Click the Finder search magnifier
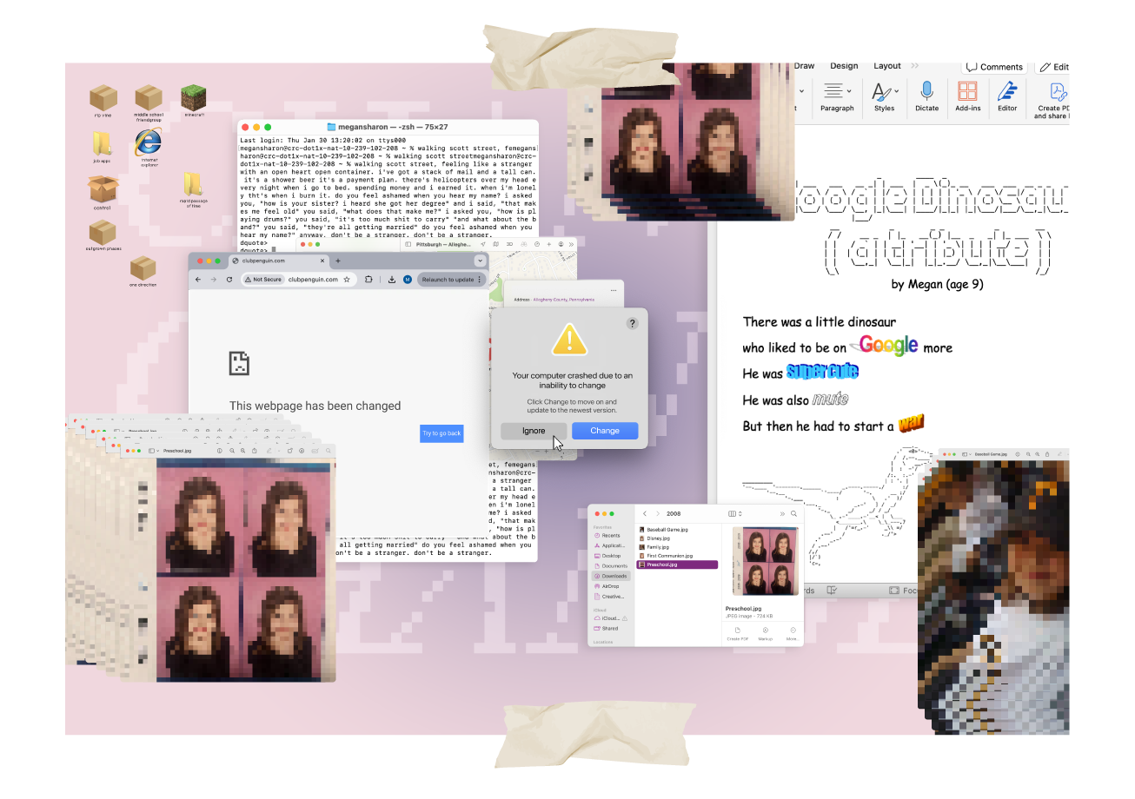The height and width of the screenshot is (799, 1135). [794, 514]
